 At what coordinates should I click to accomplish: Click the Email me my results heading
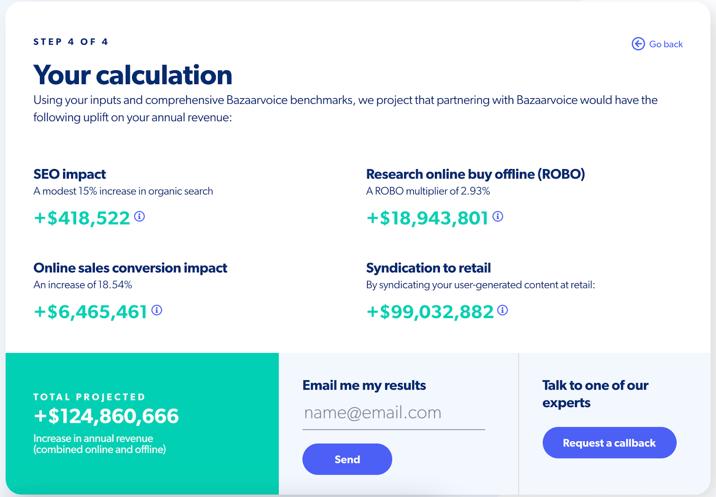point(364,386)
